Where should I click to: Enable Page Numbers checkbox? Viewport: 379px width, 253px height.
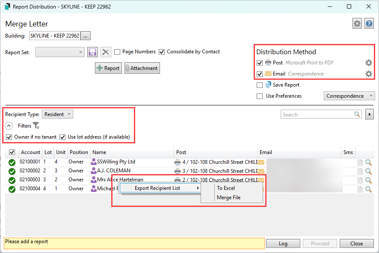117,52
